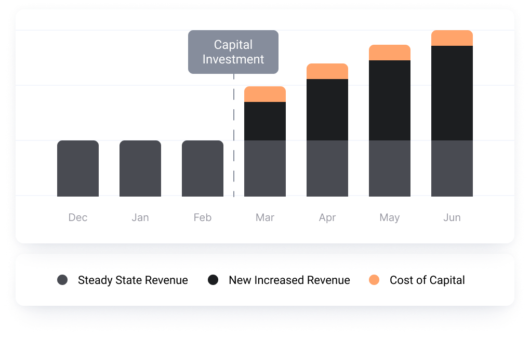The image size is (530, 337).
Task: Select the December gray bar
Action: 78,168
